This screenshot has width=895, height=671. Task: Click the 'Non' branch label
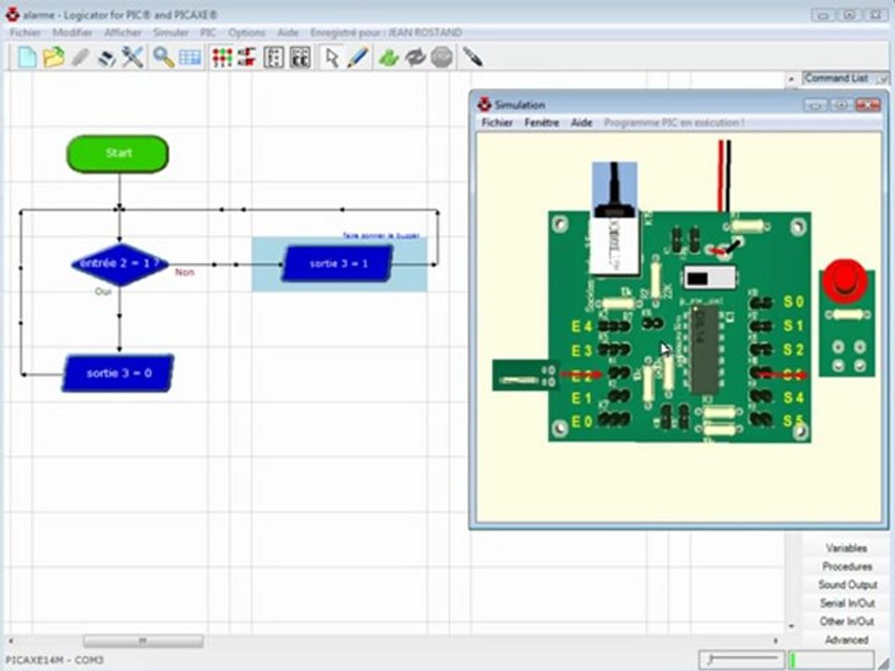(185, 272)
